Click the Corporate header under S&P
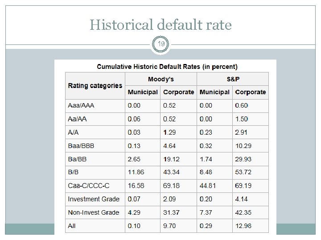This screenshot has height=240, width=321. click(250, 92)
